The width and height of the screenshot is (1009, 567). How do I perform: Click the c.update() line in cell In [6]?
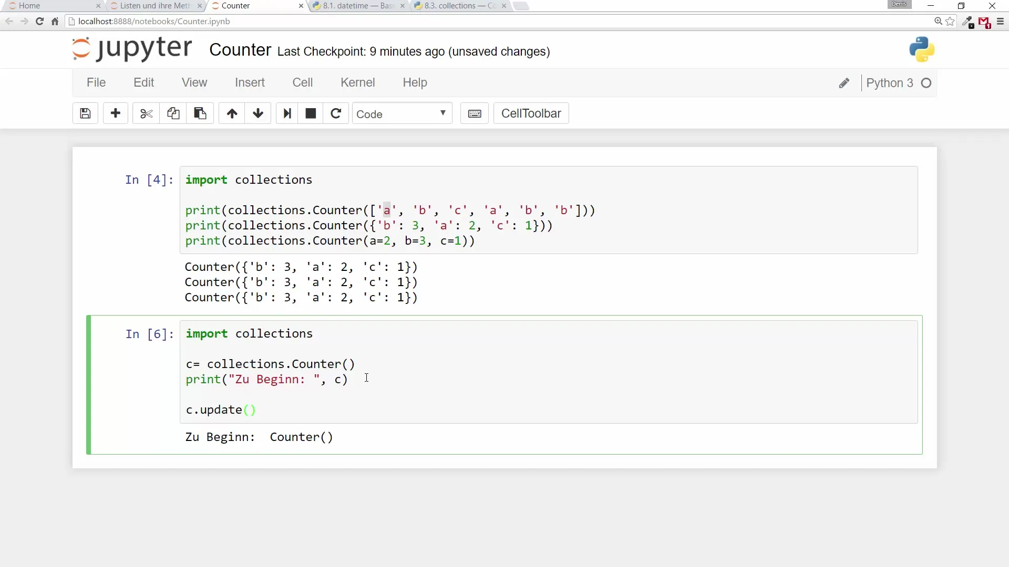click(221, 409)
